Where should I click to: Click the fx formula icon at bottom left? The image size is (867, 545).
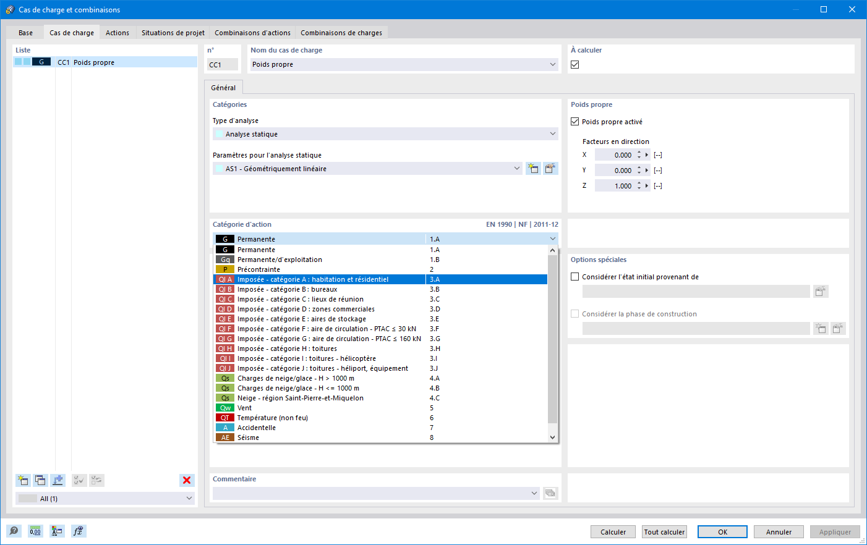click(x=79, y=531)
